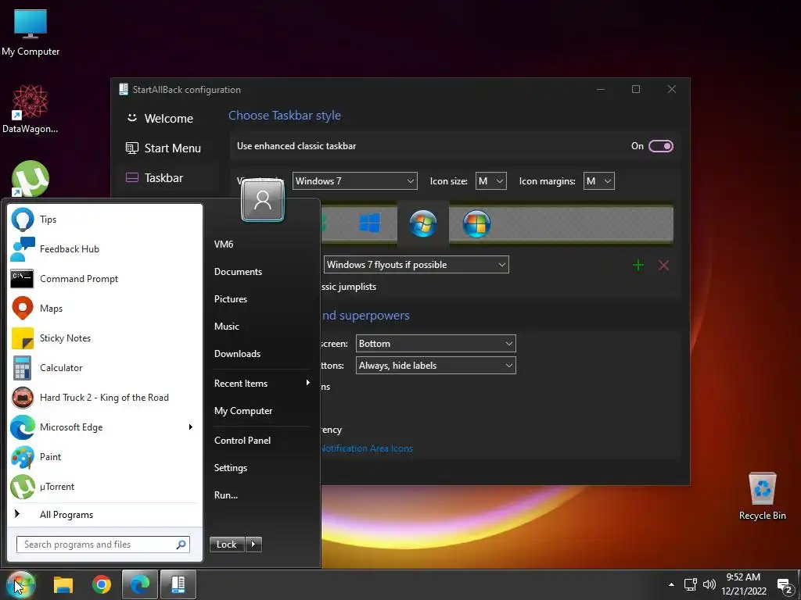The image size is (801, 600).
Task: Select Taskbar section in StartAllBack
Action: (167, 177)
